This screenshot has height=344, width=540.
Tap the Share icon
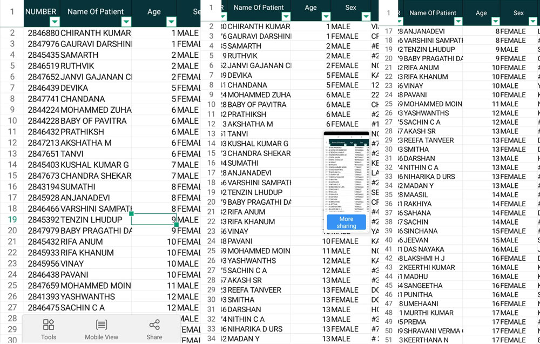pos(154,329)
